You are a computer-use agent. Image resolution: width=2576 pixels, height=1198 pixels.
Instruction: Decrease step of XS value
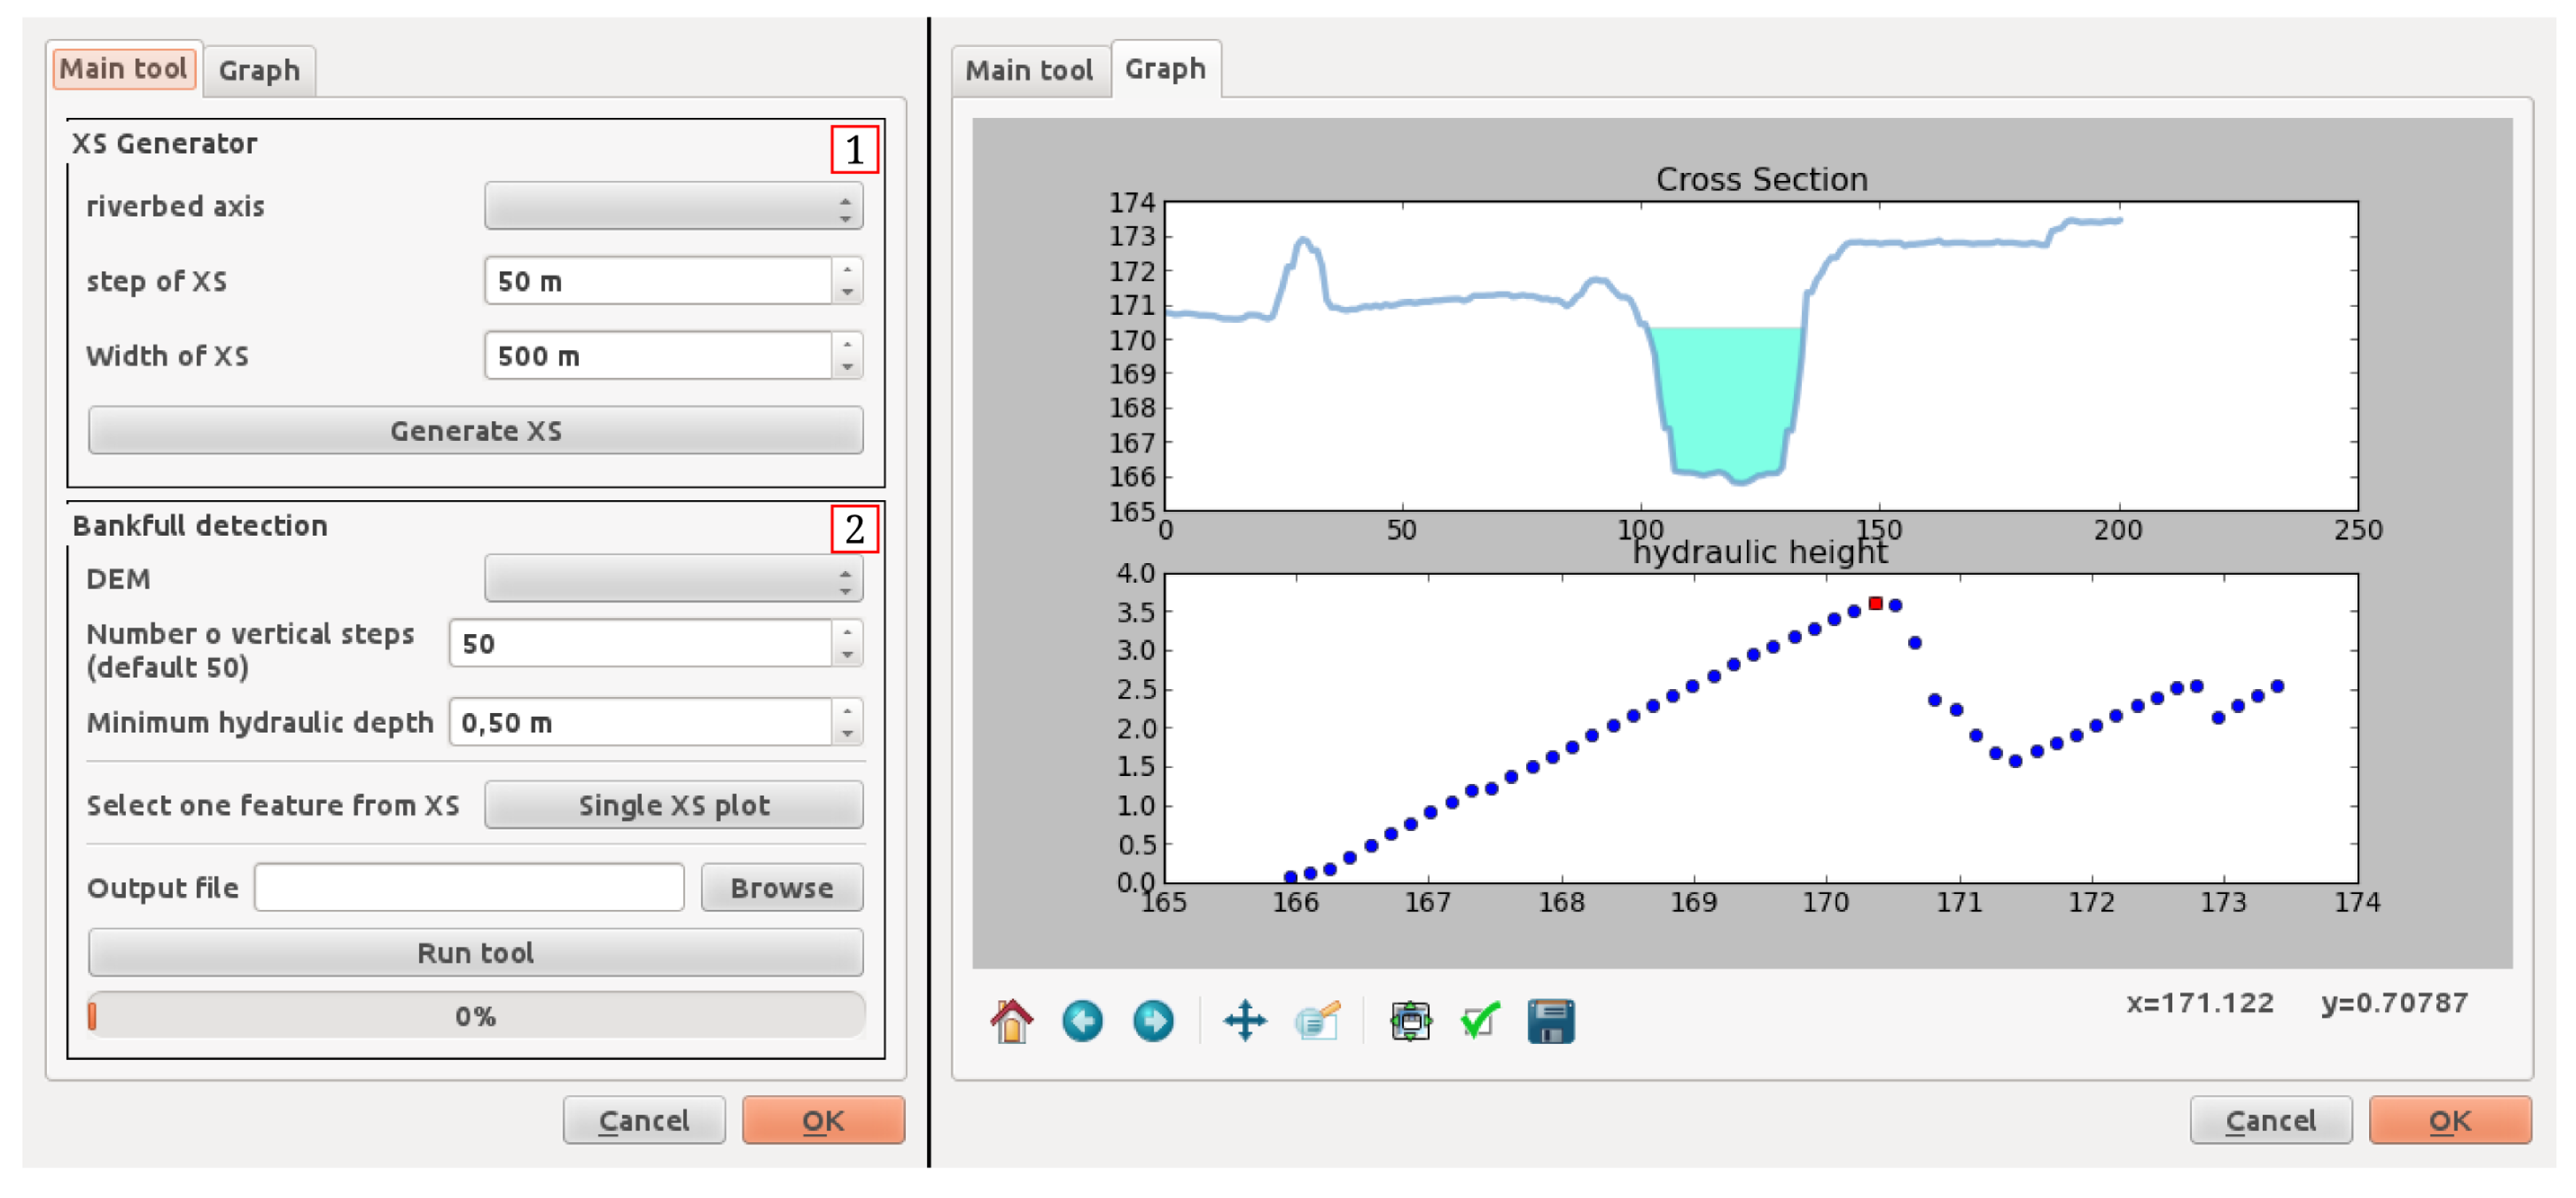[847, 292]
